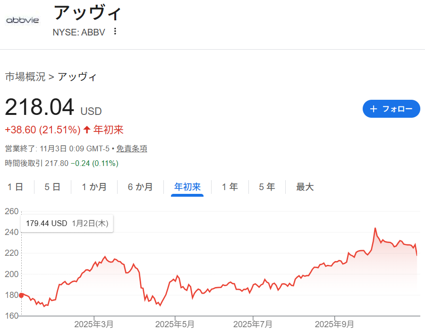This screenshot has width=425, height=331.
Task: Select the 最大 maximum range tab
Action: (x=305, y=187)
